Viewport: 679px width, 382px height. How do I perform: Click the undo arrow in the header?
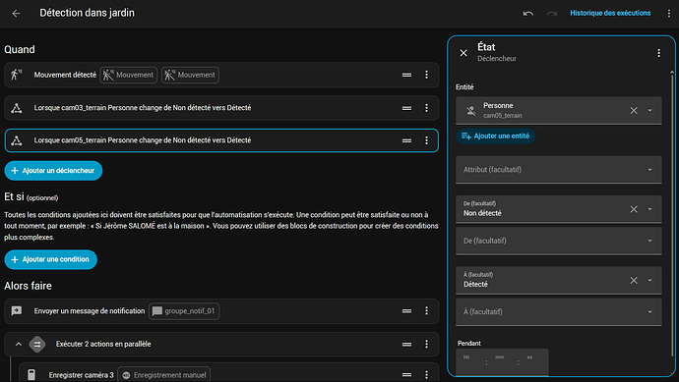[x=527, y=14]
